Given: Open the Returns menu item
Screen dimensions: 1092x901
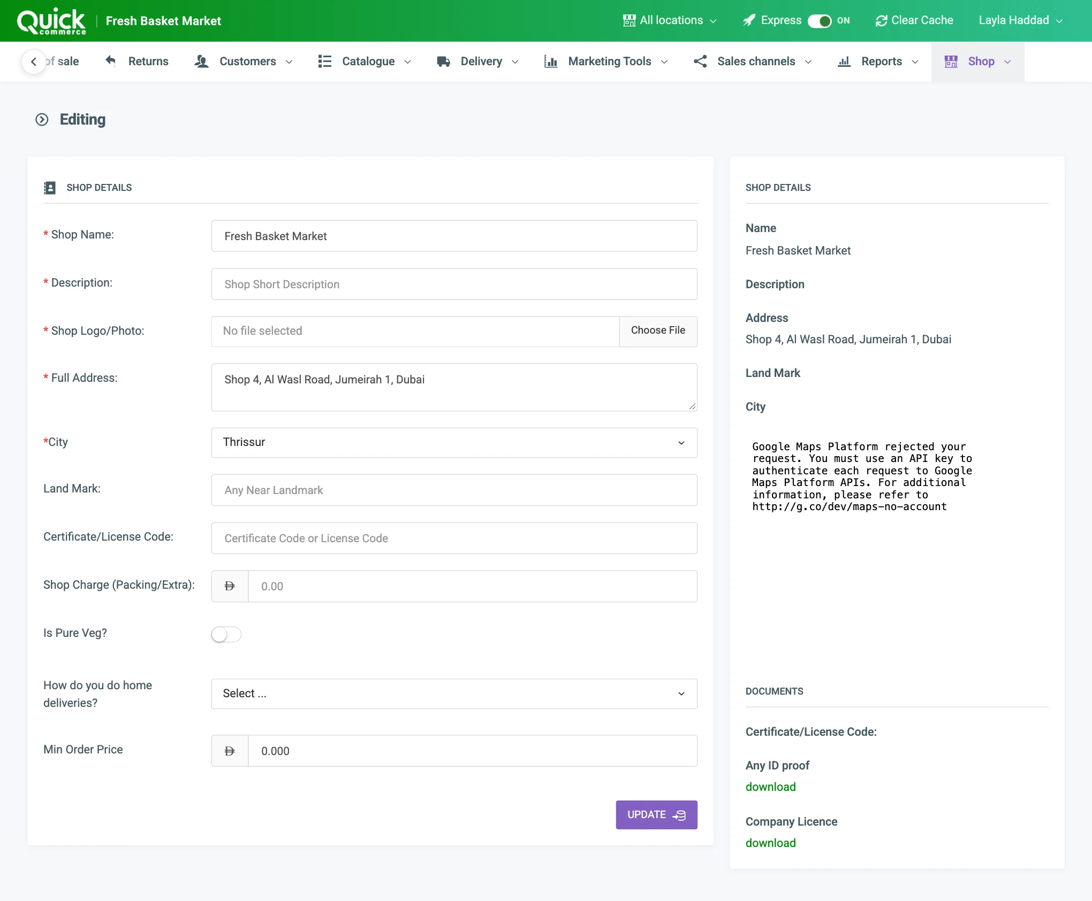Looking at the screenshot, I should tap(137, 61).
